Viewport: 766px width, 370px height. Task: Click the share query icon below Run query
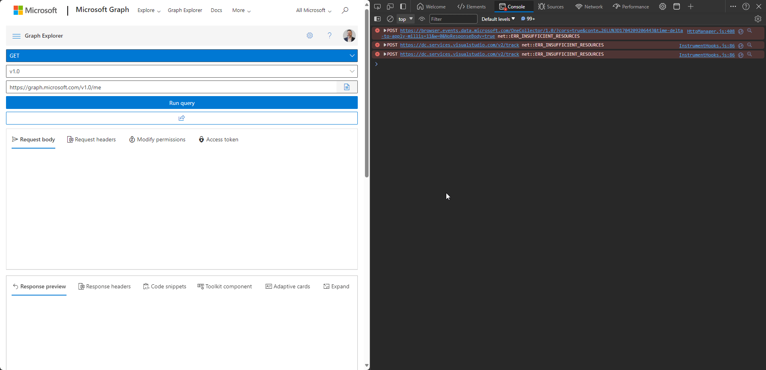pos(181,118)
